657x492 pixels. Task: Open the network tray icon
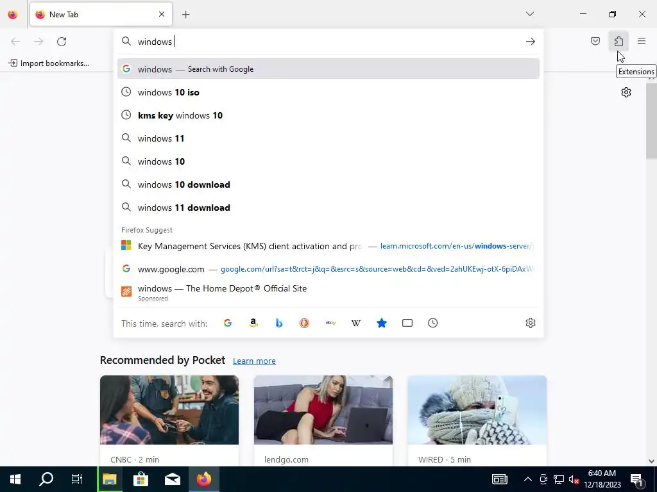(559, 479)
